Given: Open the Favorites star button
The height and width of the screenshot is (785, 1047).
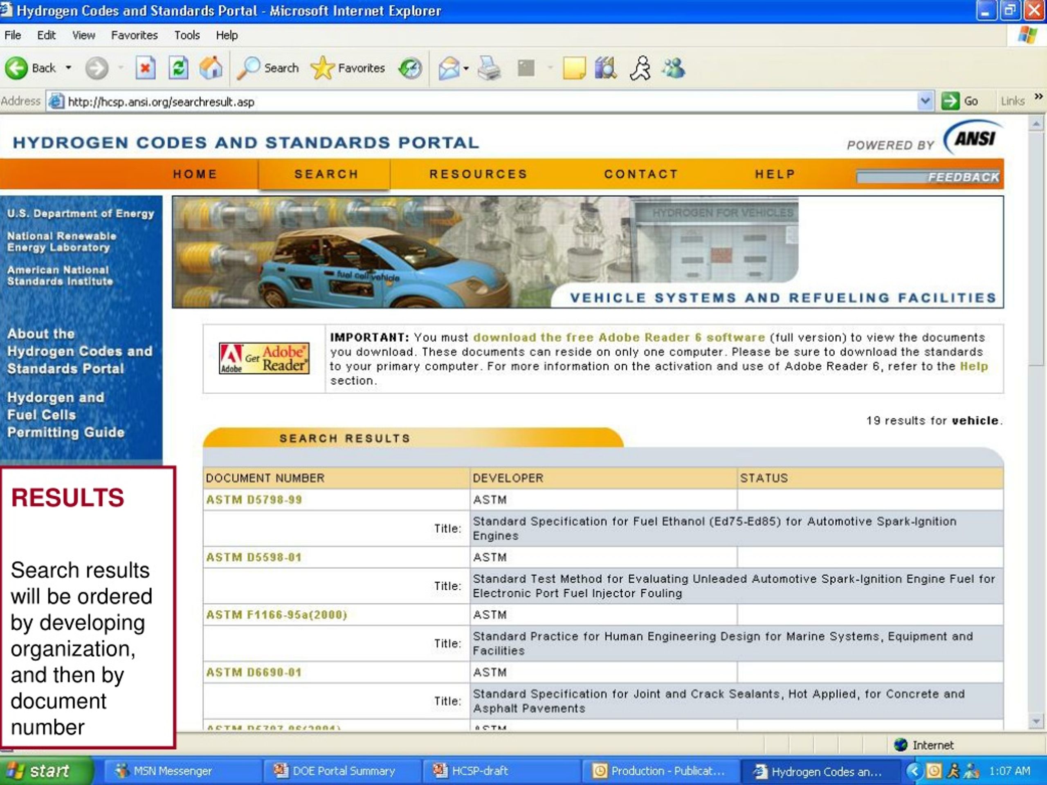Looking at the screenshot, I should 348,68.
